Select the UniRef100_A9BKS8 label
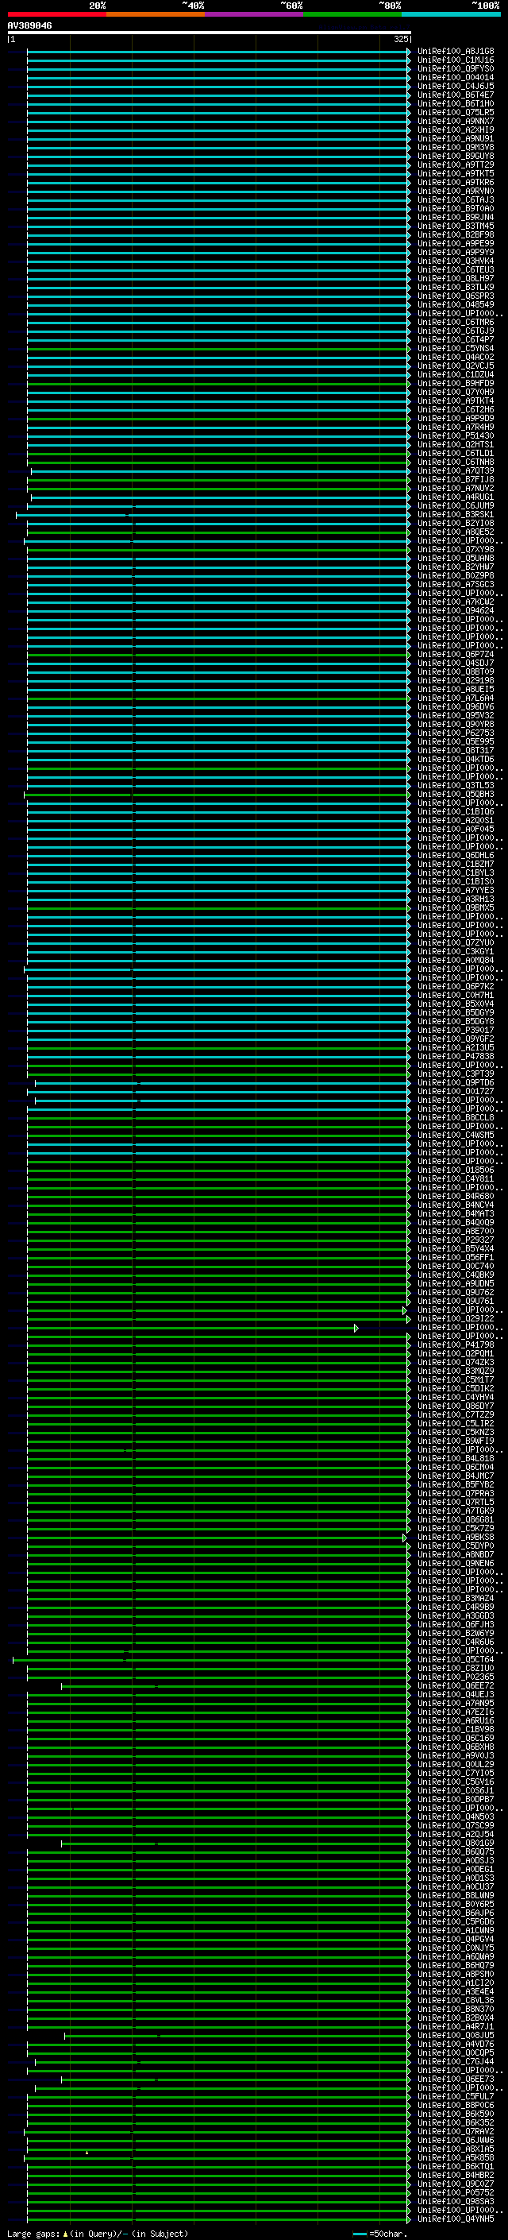Image resolution: width=508 pixels, height=2240 pixels. point(456,1538)
